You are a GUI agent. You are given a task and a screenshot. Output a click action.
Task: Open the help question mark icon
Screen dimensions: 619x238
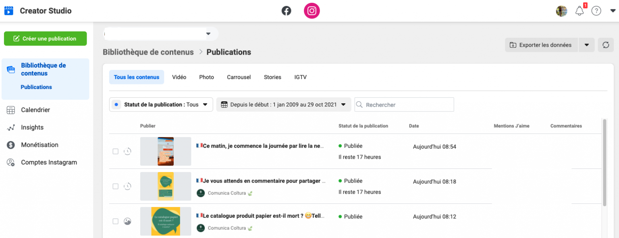click(596, 11)
